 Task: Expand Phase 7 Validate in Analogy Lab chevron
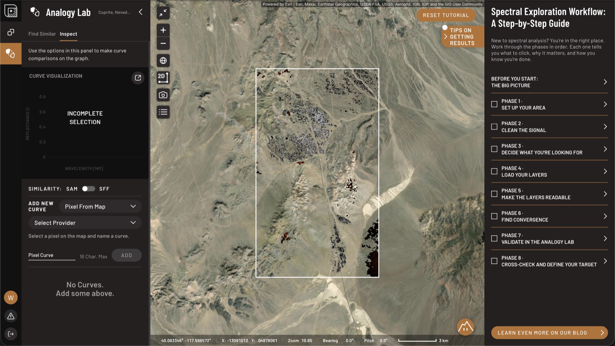click(x=605, y=239)
